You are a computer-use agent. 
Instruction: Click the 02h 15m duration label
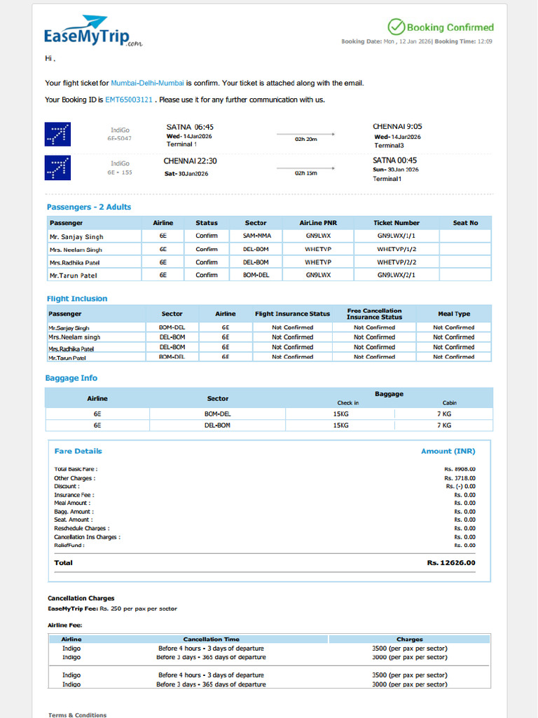pyautogui.click(x=305, y=173)
